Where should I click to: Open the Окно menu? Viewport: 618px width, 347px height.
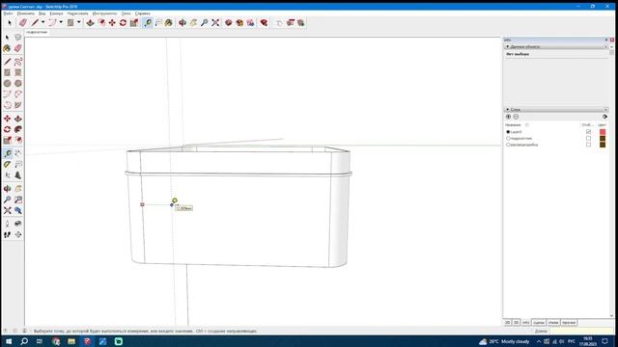tap(126, 13)
